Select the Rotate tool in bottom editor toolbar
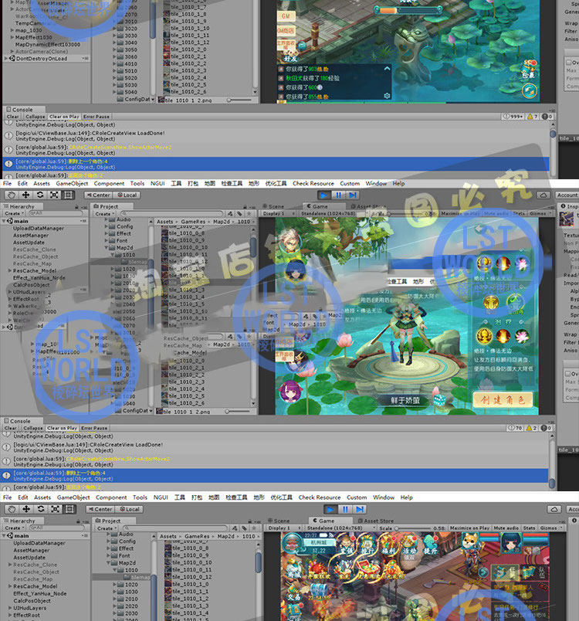 [41, 509]
